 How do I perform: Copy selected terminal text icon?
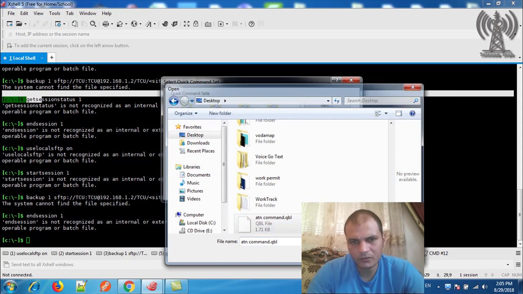(75, 24)
